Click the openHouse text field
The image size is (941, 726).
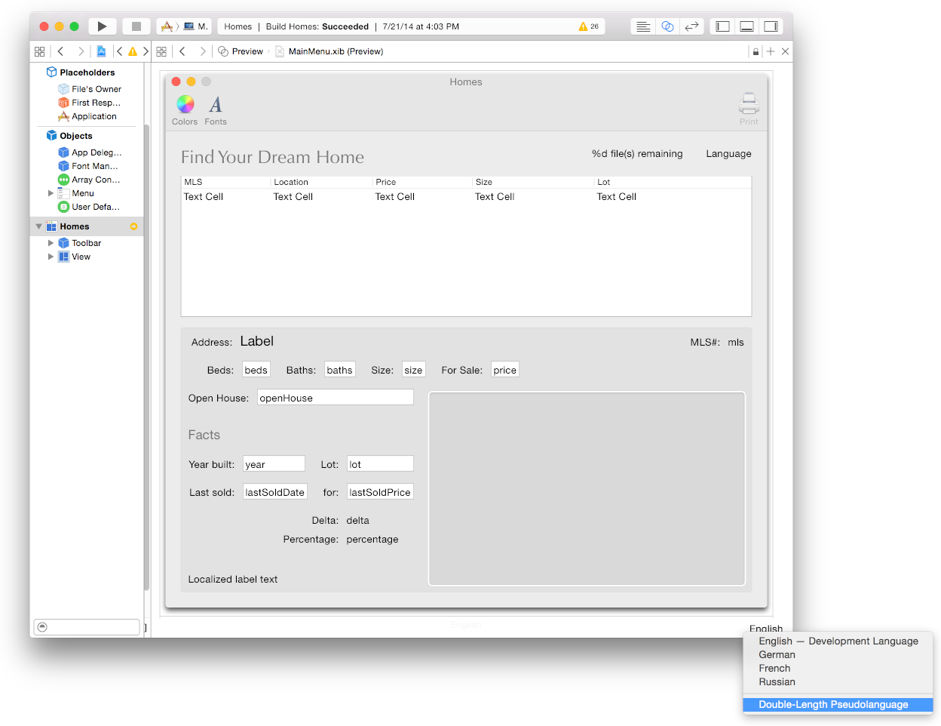(335, 398)
